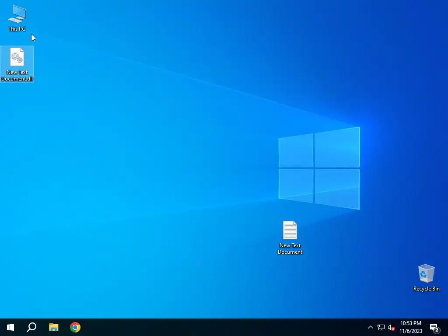Viewport: 448px width, 336px height.
Task: Open the Action Center notifications icon
Action: pos(434,327)
